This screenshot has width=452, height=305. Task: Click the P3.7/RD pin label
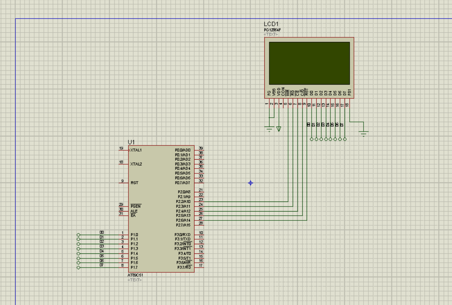coord(184,268)
